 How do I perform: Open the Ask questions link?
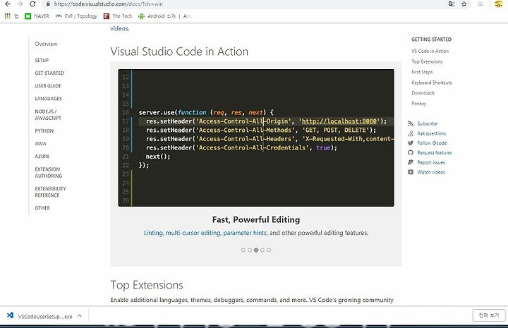pos(432,133)
